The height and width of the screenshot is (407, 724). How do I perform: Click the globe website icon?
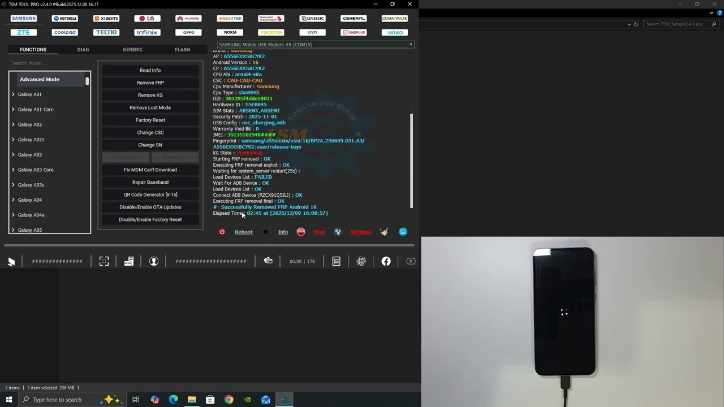[361, 261]
